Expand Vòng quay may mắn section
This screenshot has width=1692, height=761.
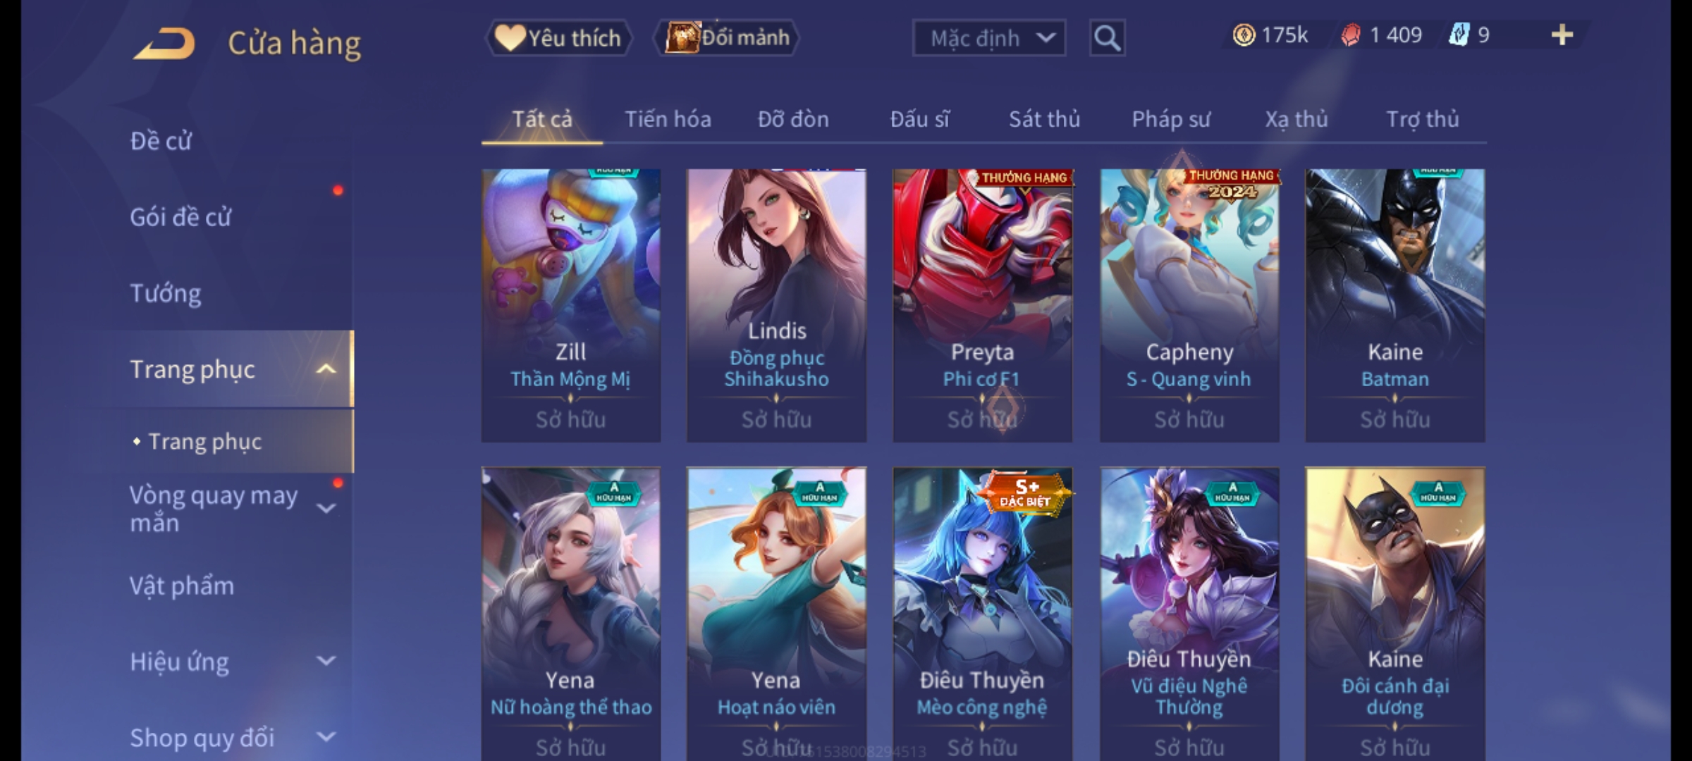[326, 508]
